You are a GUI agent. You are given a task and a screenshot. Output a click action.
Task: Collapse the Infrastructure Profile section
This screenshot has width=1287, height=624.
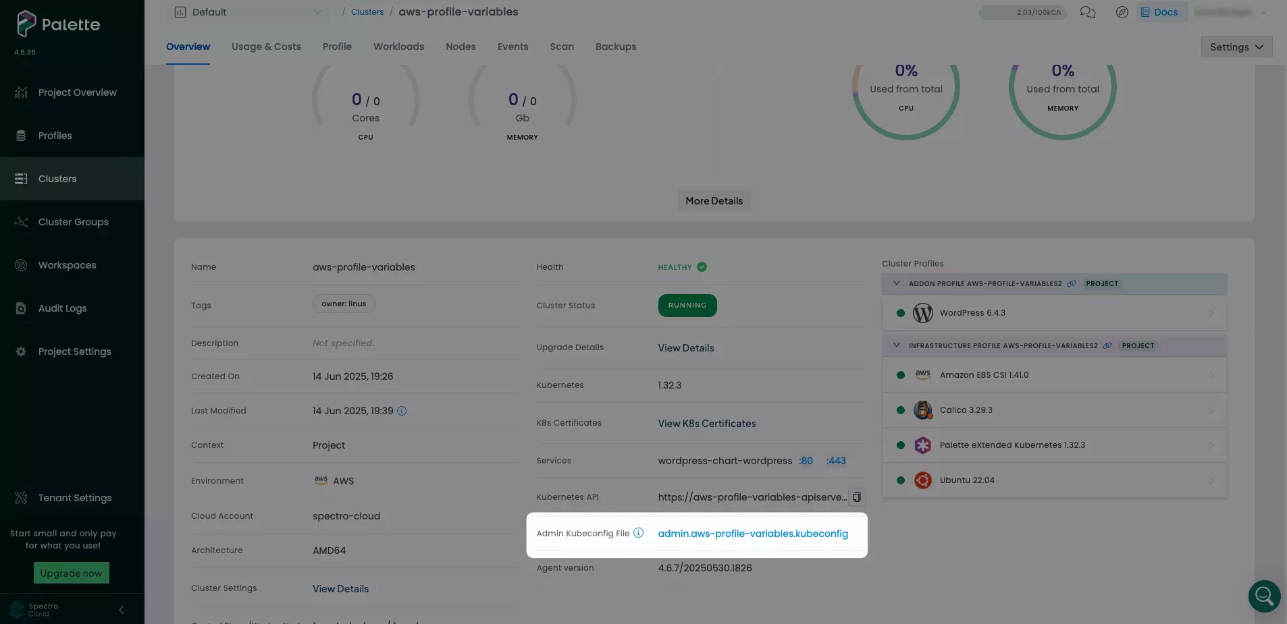tap(897, 345)
